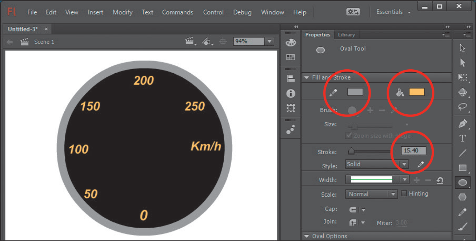Select the Free Transform tool

pos(463,77)
